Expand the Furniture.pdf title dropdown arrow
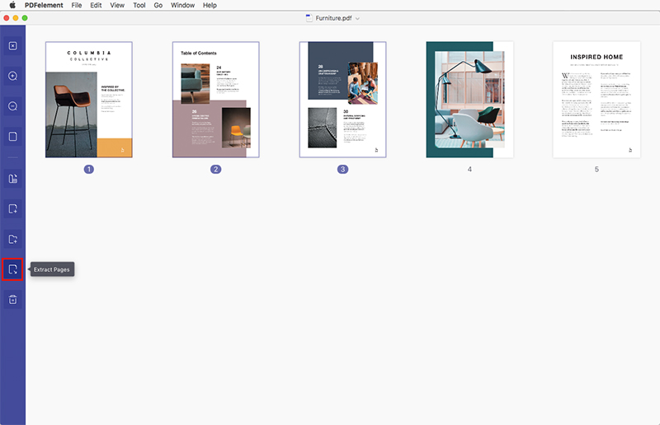 click(357, 18)
